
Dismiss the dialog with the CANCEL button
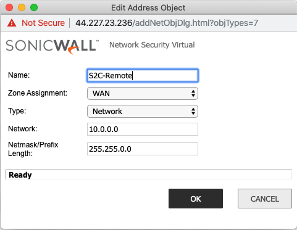[265, 199]
